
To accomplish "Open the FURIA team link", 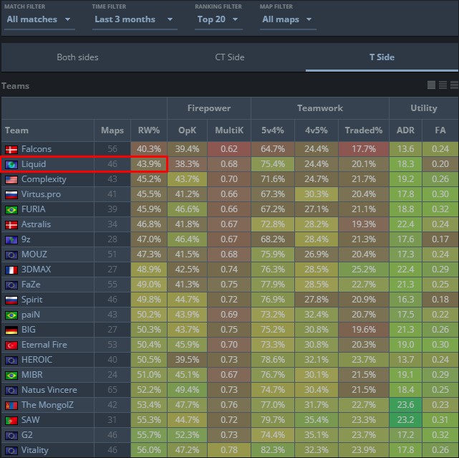I will [x=33, y=209].
